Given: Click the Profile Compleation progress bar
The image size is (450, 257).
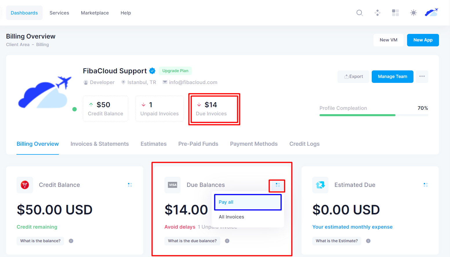Looking at the screenshot, I should coord(374,115).
